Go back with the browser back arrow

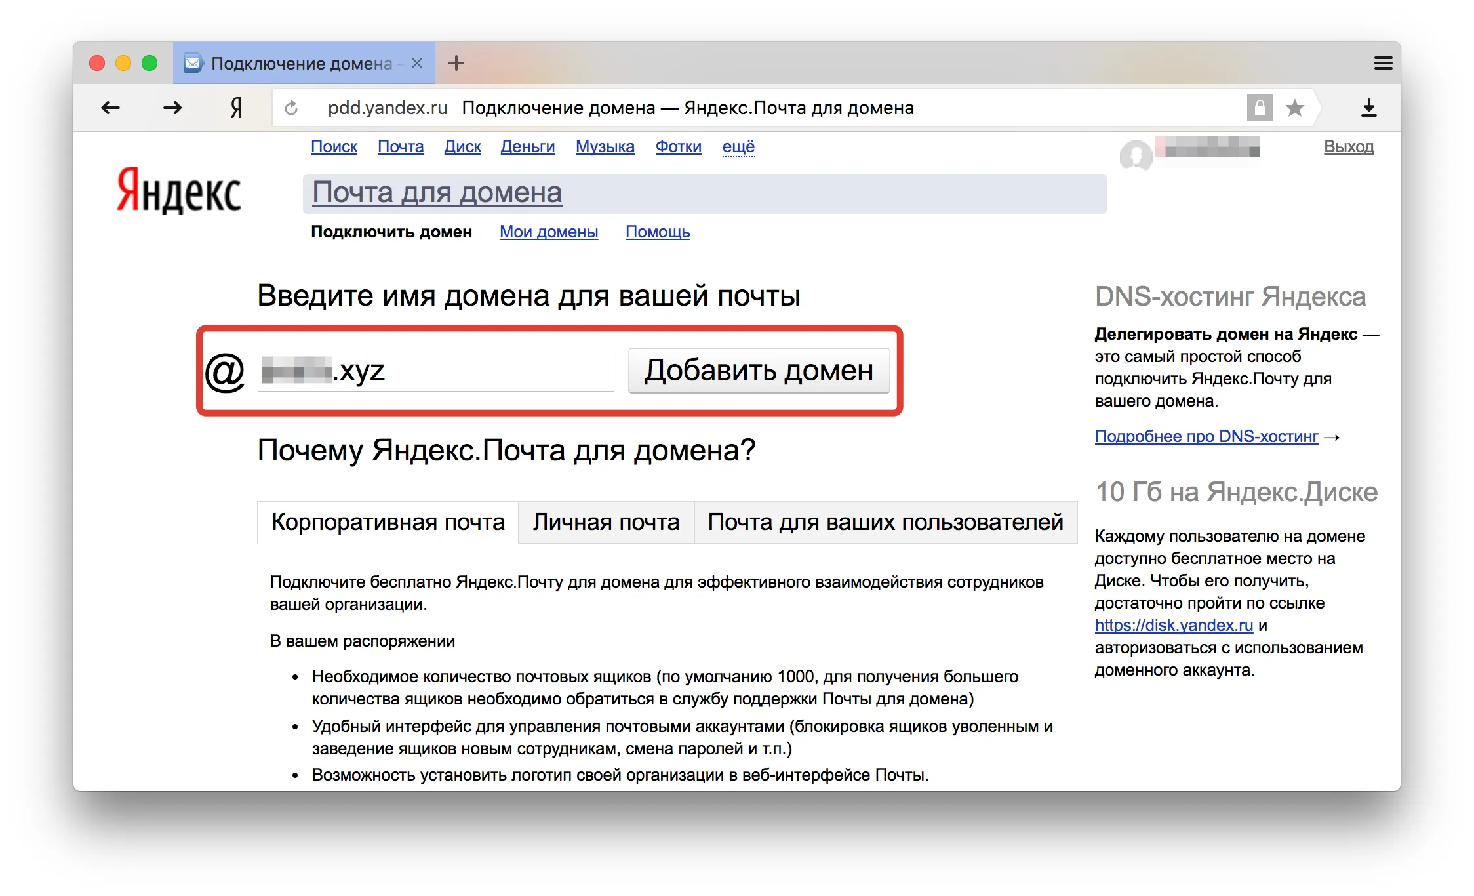point(110,108)
